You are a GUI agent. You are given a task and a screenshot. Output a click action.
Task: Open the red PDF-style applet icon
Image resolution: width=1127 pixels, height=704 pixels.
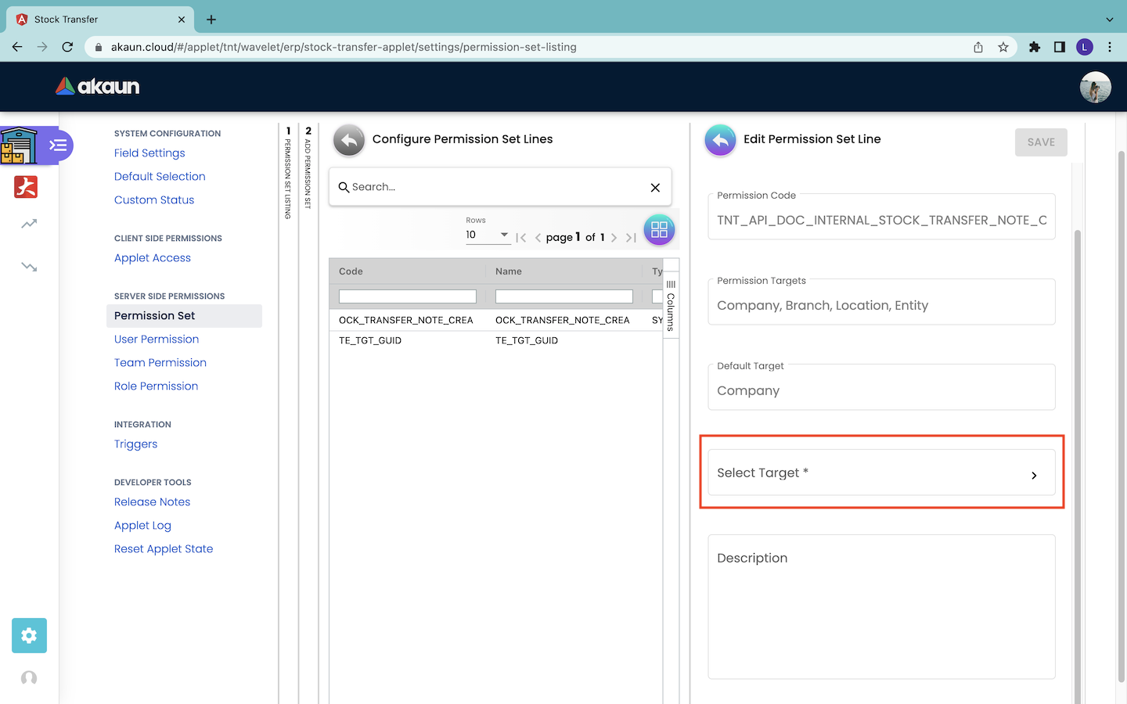[26, 187]
